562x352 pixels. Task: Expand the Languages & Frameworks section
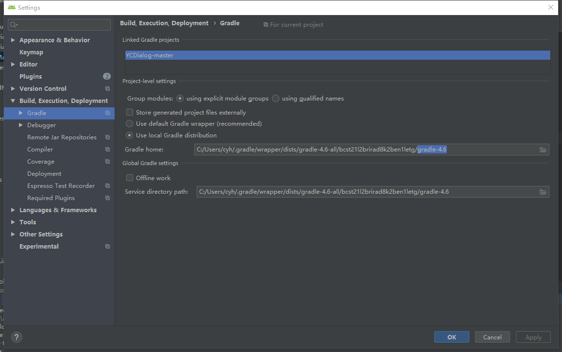coord(13,210)
